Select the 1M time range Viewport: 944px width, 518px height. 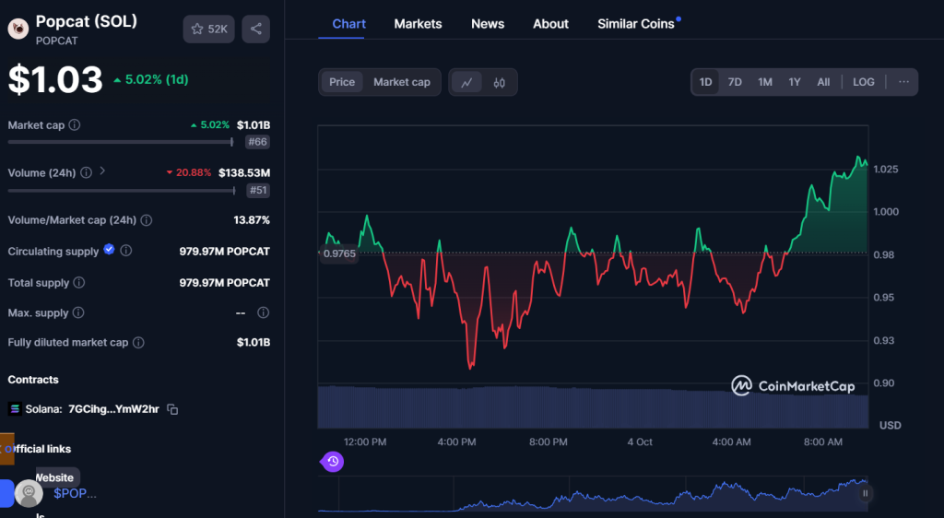[765, 82]
